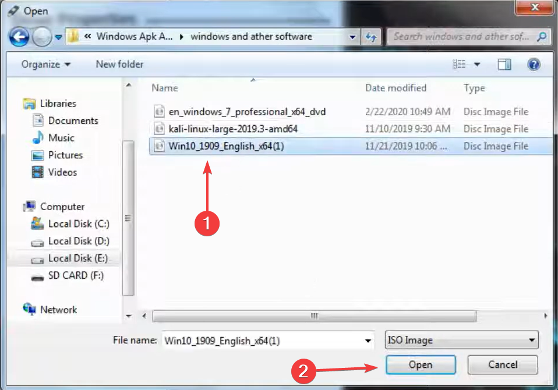Click the navigation pane vertical scrollbar thumb
This screenshot has width=558, height=390.
128,218
